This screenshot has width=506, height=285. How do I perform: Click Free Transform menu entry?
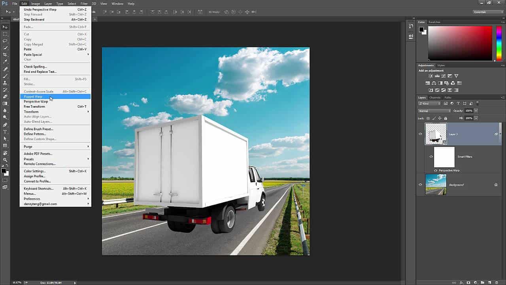click(x=34, y=106)
